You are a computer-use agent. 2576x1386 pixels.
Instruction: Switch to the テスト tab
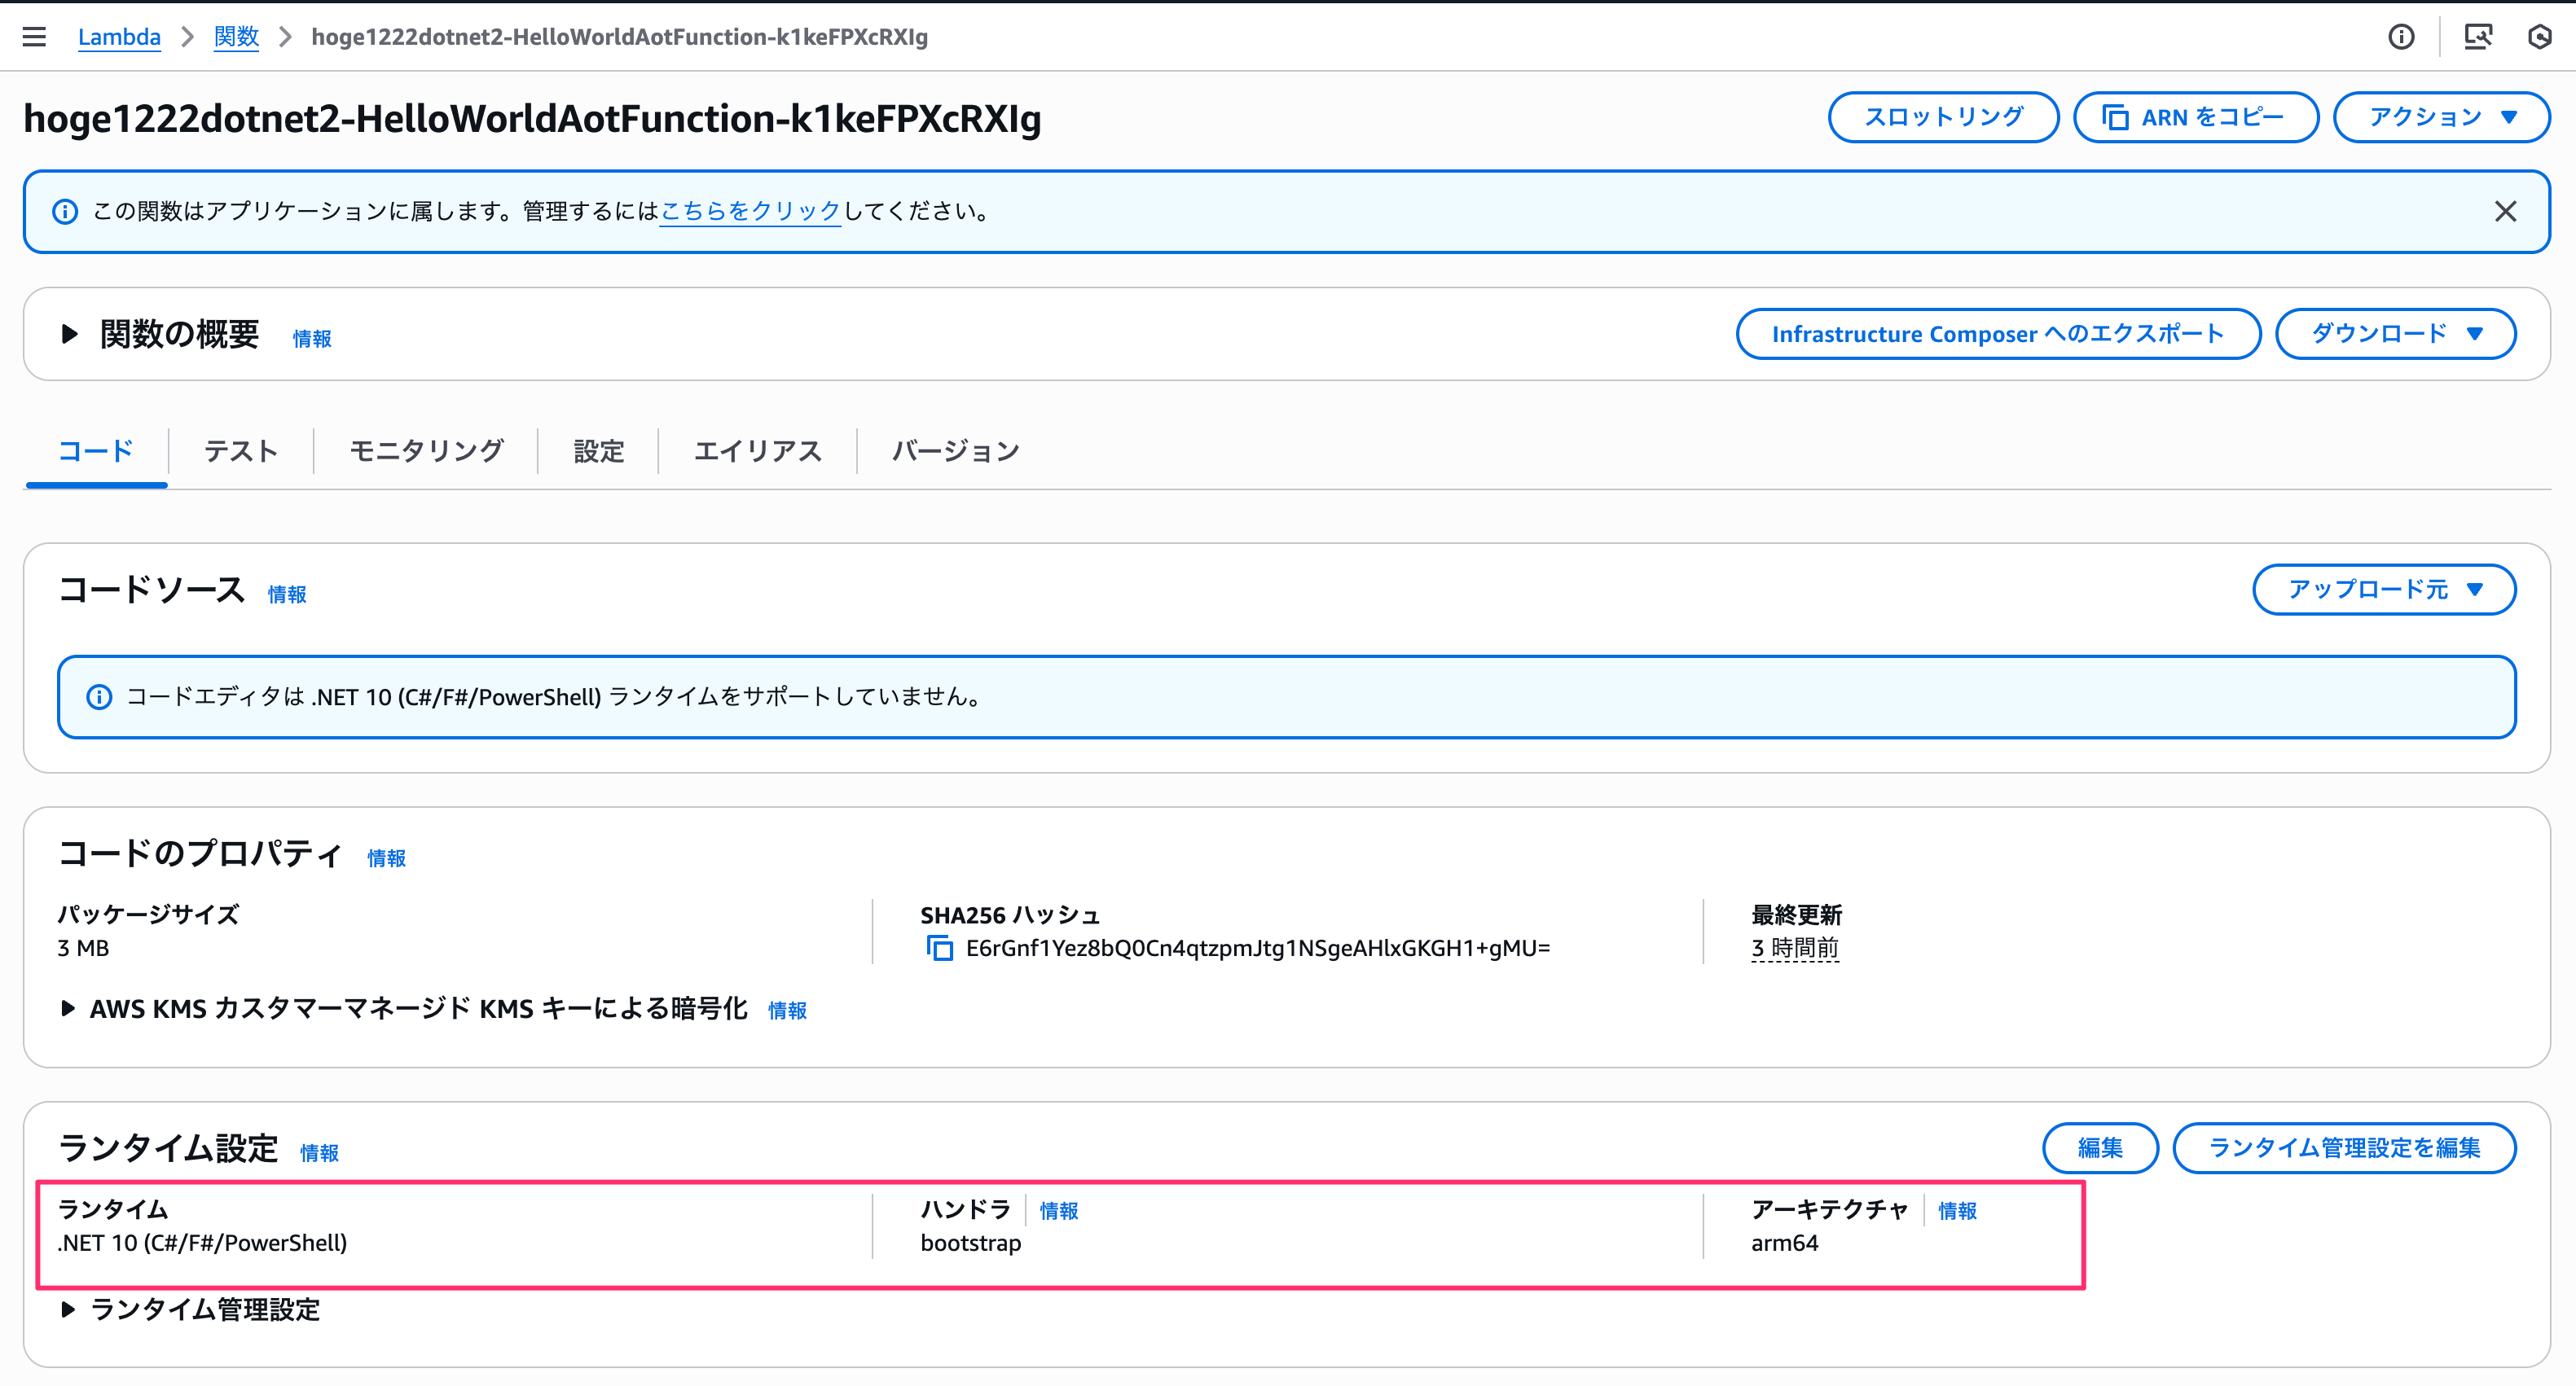(240, 452)
